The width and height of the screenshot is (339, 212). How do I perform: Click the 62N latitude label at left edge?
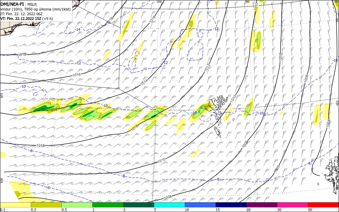click(1, 95)
